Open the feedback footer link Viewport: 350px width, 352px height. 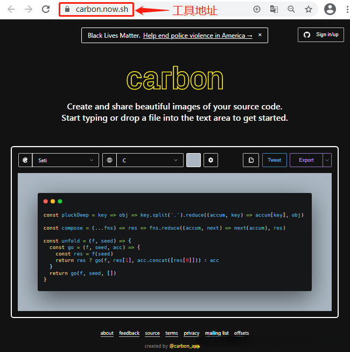click(x=129, y=333)
